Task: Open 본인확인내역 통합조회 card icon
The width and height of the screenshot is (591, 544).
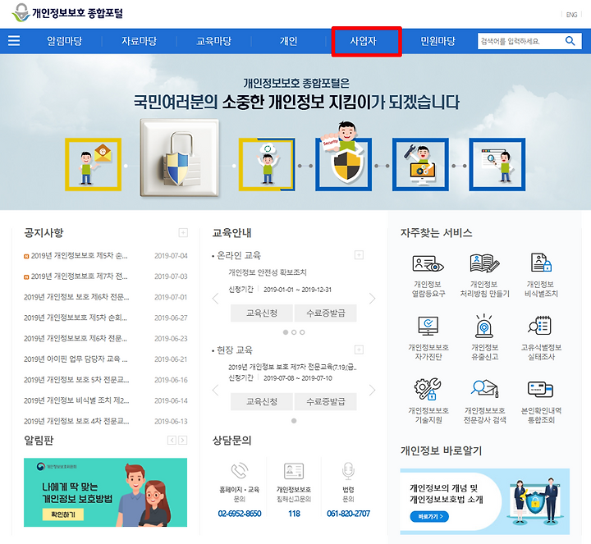Action: click(x=540, y=389)
